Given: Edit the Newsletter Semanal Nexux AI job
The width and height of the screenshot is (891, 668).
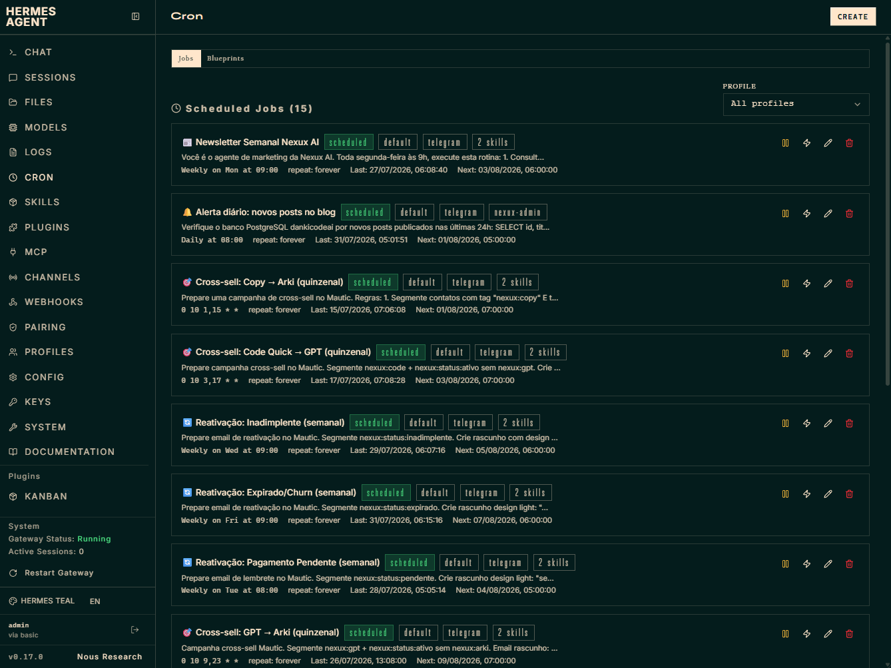Looking at the screenshot, I should [x=828, y=143].
